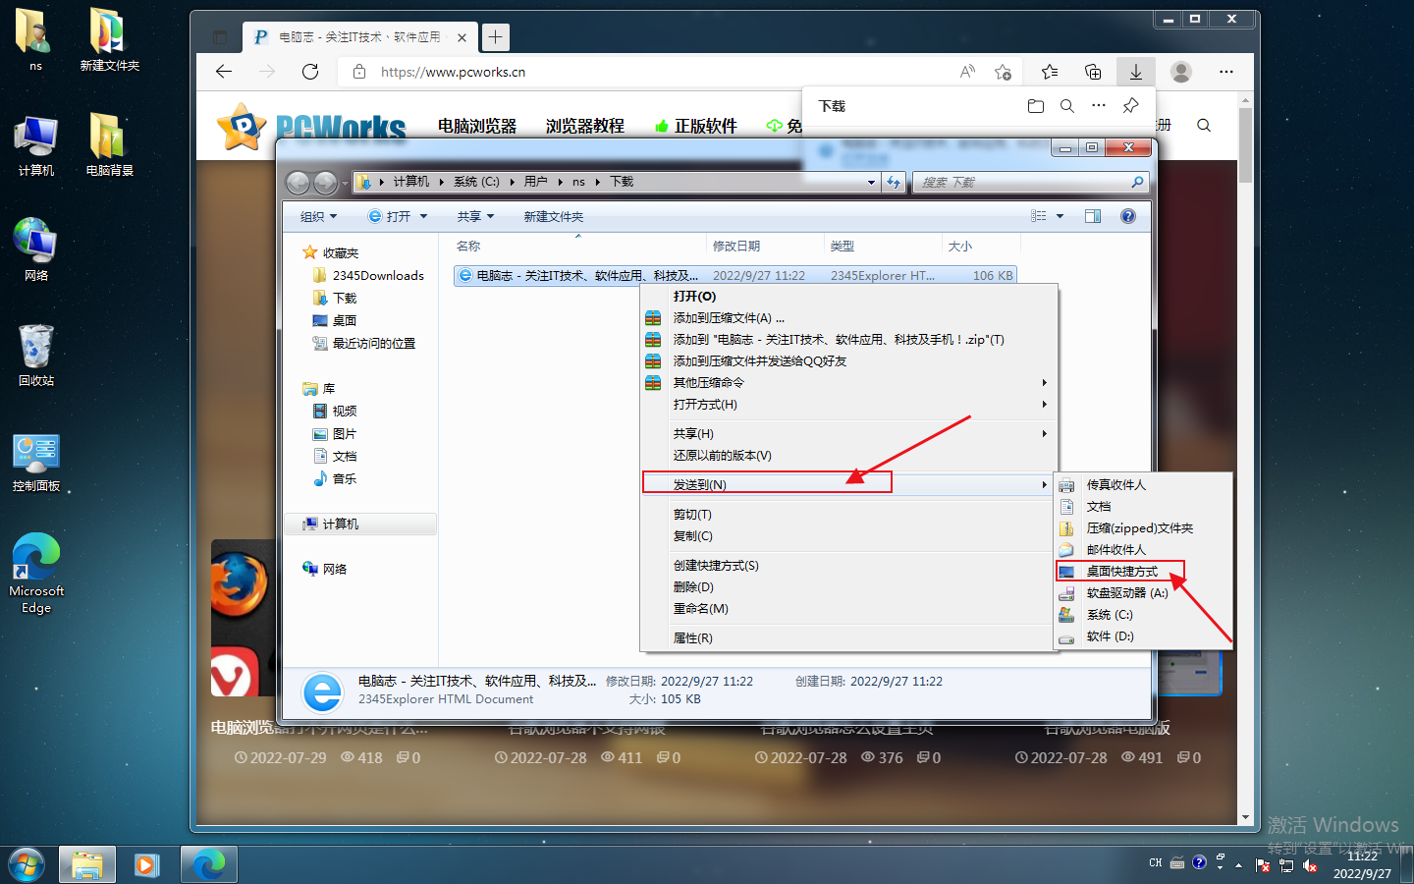The height and width of the screenshot is (884, 1414).
Task: Refresh the page in Edge
Action: click(310, 72)
